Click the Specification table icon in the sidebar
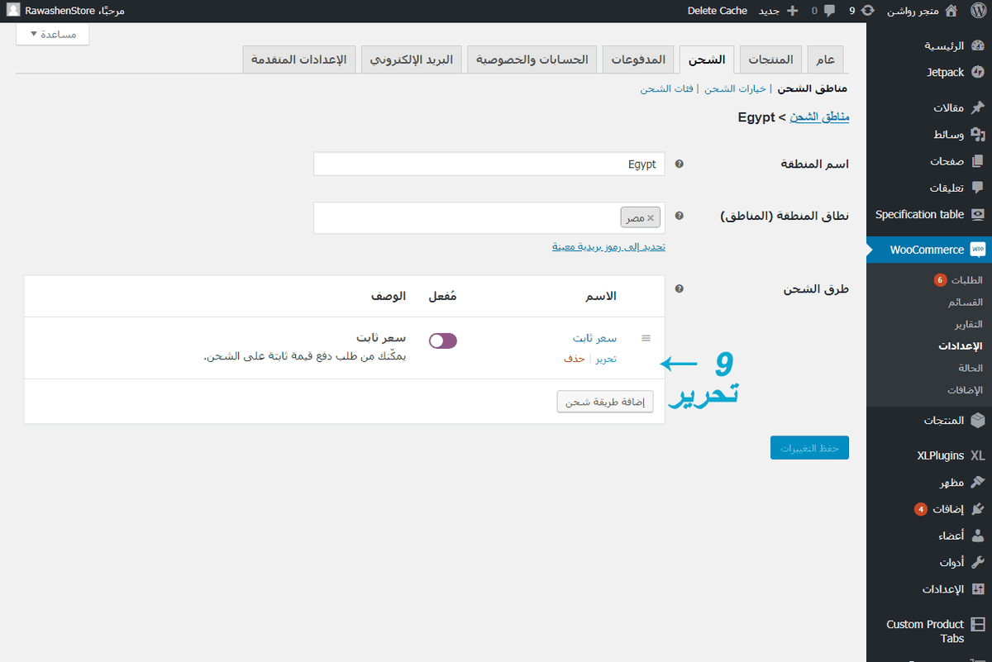The height and width of the screenshot is (662, 992). [978, 214]
